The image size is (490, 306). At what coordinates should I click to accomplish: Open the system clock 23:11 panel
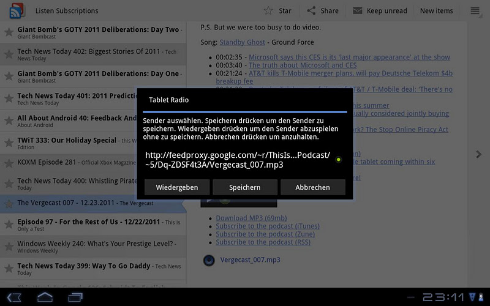pos(443,297)
